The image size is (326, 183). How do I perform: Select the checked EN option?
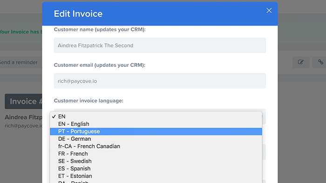click(156, 117)
